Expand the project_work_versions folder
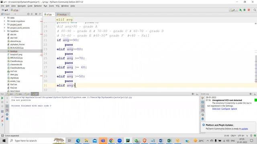This screenshot has width=257, height=144. pyautogui.click(x=4, y=28)
